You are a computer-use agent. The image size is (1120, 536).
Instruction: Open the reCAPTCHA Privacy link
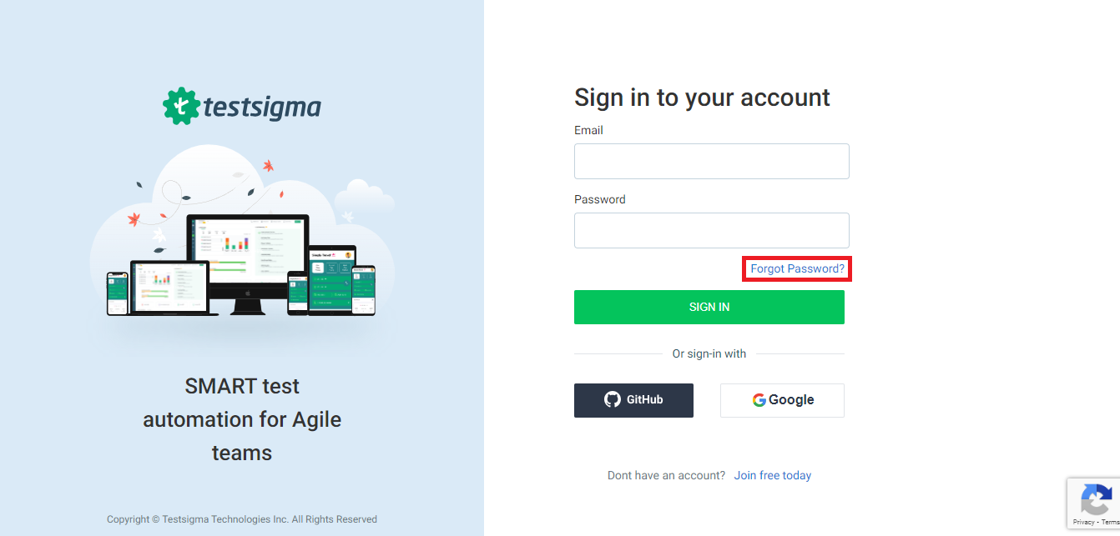point(1083,522)
